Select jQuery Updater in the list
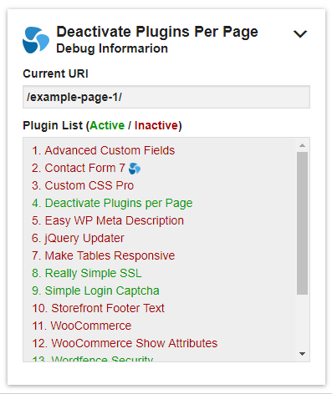 78,238
